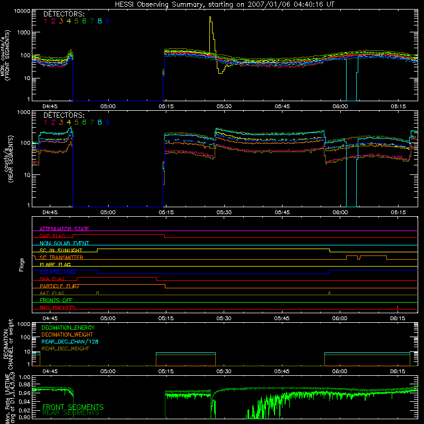Click 05:45 time label under decimation panel
The height and width of the screenshot is (424, 424).
coord(282,372)
